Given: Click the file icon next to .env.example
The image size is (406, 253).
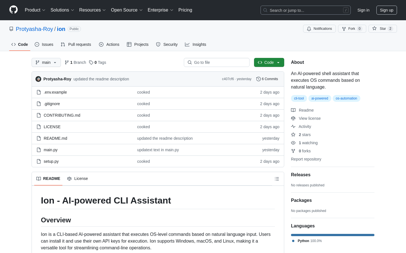Looking at the screenshot, I should click(x=39, y=92).
